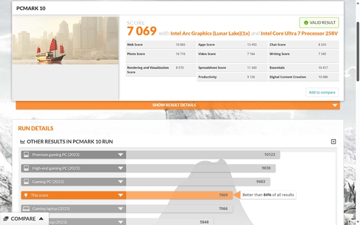The image size is (360, 225).
Task: Click the green Valid Result info icon
Action: pos(306,23)
